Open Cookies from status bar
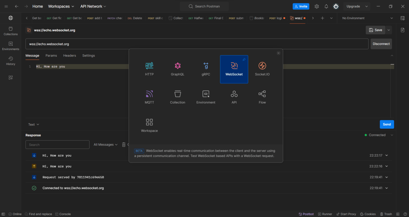409x217 pixels. (368, 214)
